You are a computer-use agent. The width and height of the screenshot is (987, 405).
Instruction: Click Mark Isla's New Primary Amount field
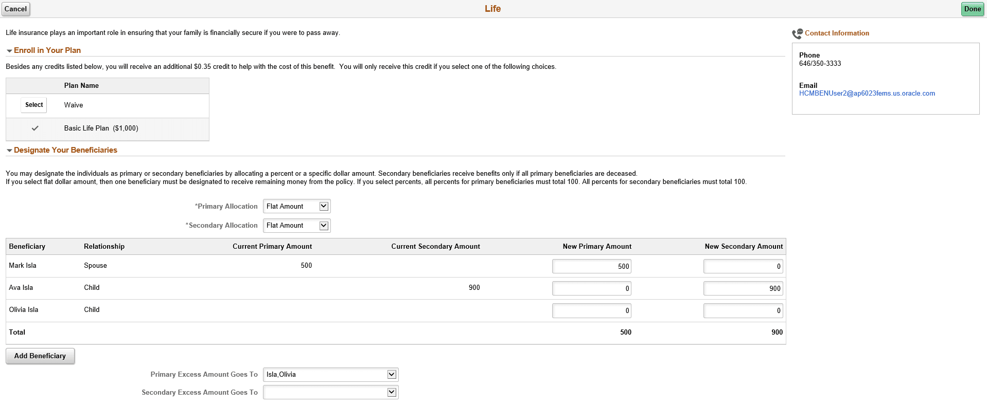(591, 266)
